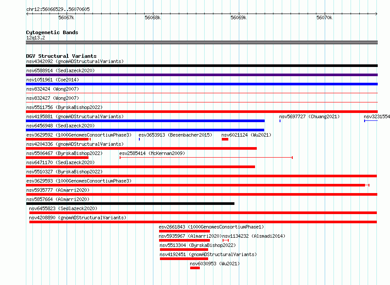Open nsv5935967 (Almarri2020) variant label
Screen dimensions: 390x285
(190, 236)
